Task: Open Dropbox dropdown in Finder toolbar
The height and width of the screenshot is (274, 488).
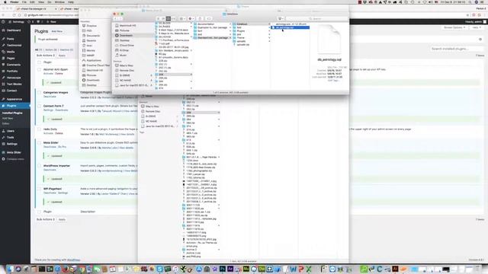Action: tap(280, 19)
